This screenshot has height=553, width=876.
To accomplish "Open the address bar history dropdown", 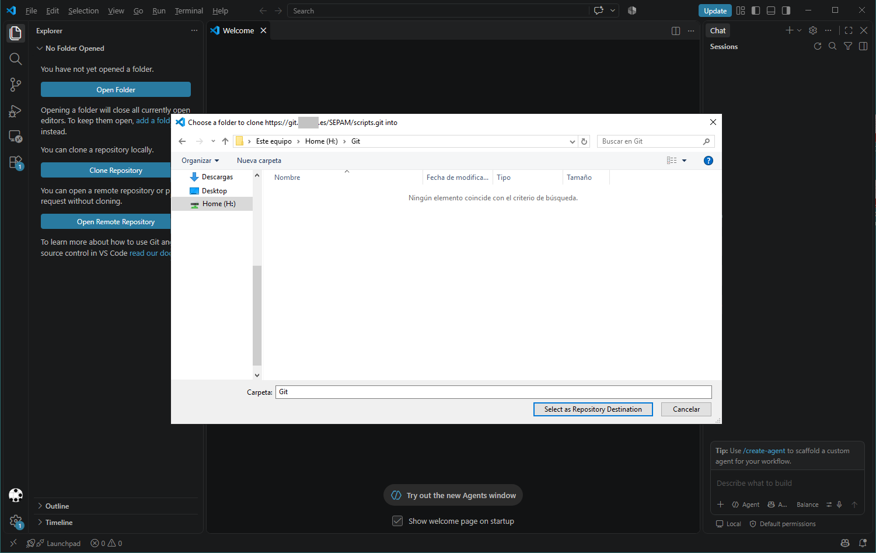I will point(572,141).
